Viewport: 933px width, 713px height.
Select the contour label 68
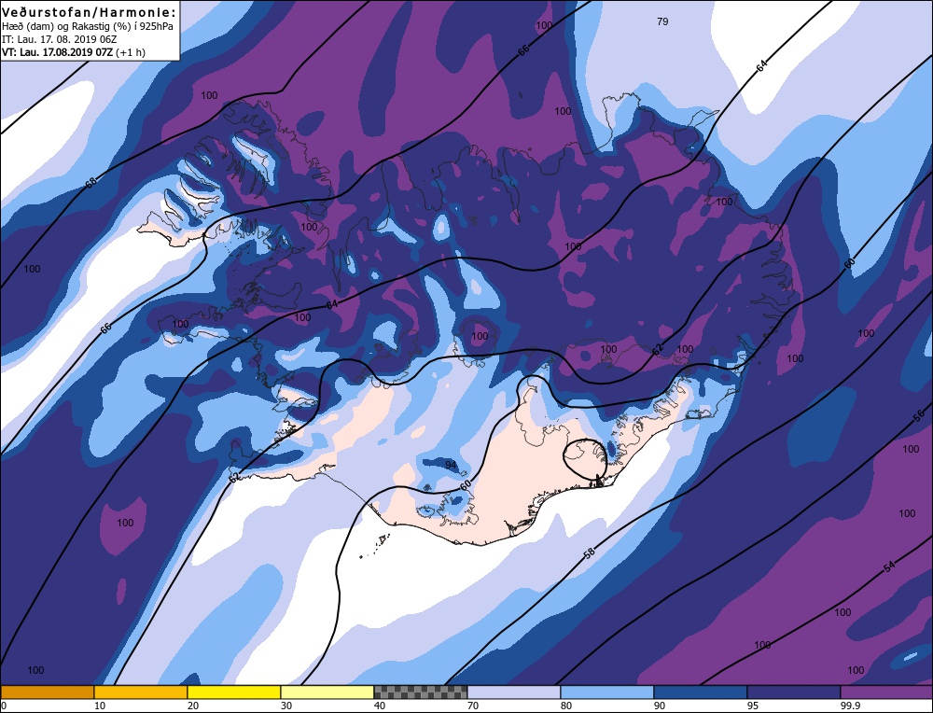tap(91, 182)
